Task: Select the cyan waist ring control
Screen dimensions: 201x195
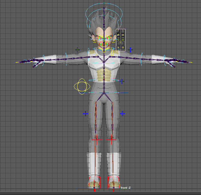Action: (x=104, y=80)
